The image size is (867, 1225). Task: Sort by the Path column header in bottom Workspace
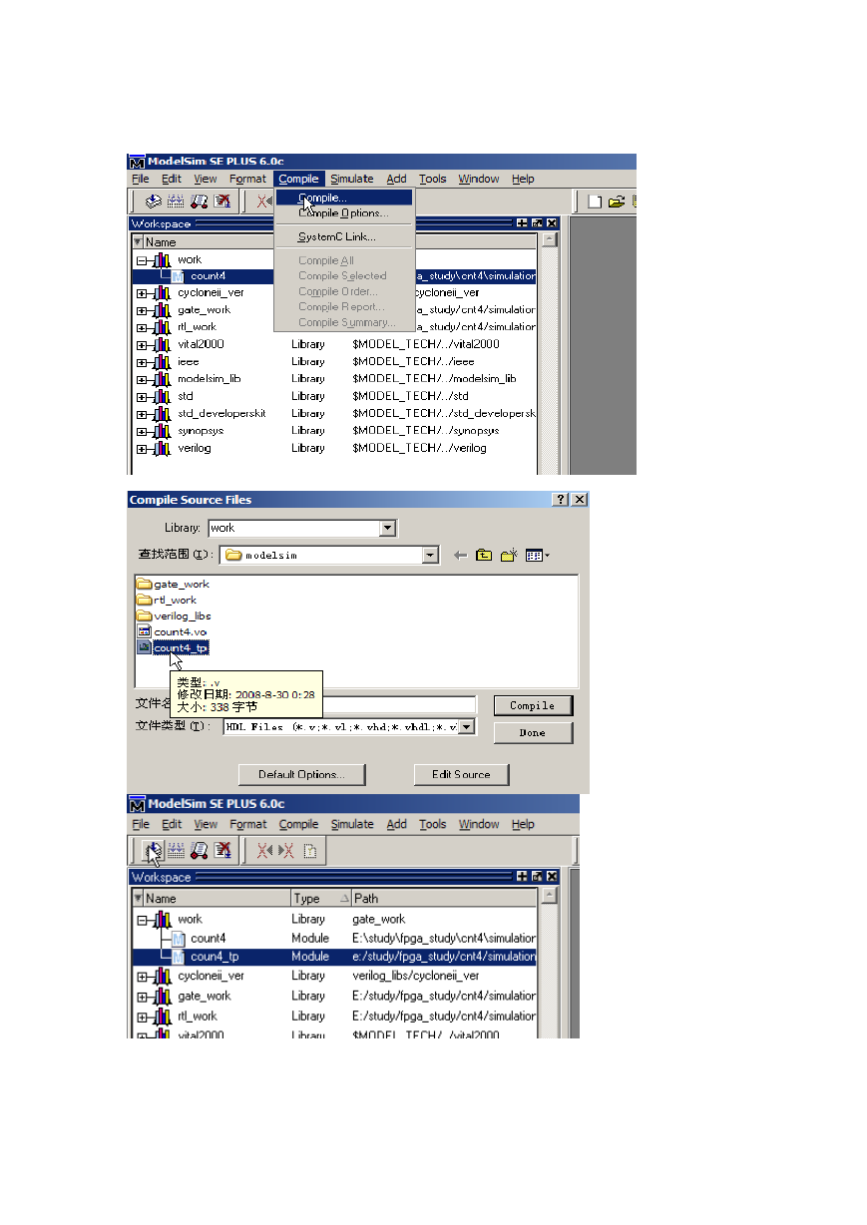pyautogui.click(x=443, y=899)
